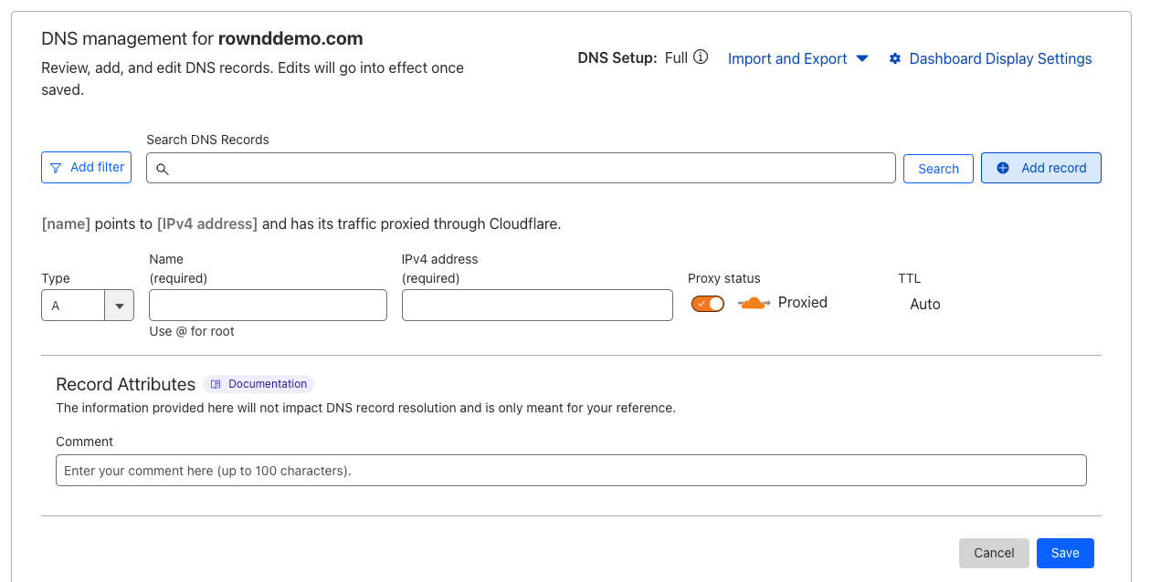Click the Search button

click(938, 169)
